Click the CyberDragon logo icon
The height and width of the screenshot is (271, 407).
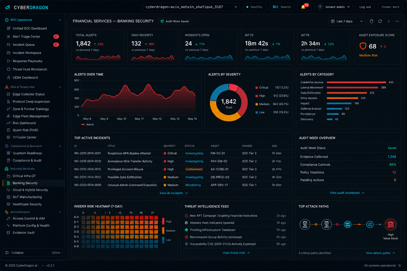[8, 7]
